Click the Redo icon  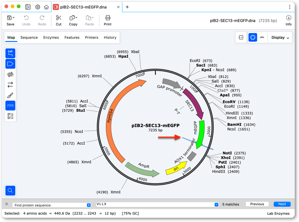tap(42, 18)
